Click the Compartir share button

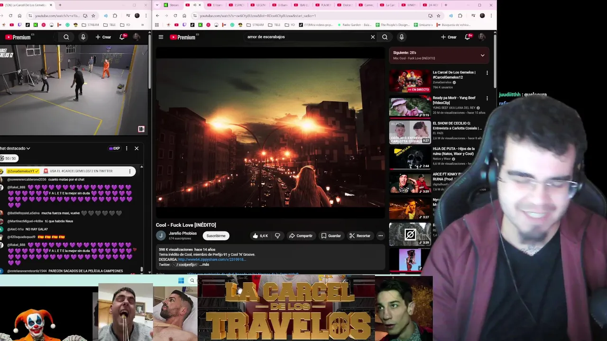pyautogui.click(x=301, y=236)
